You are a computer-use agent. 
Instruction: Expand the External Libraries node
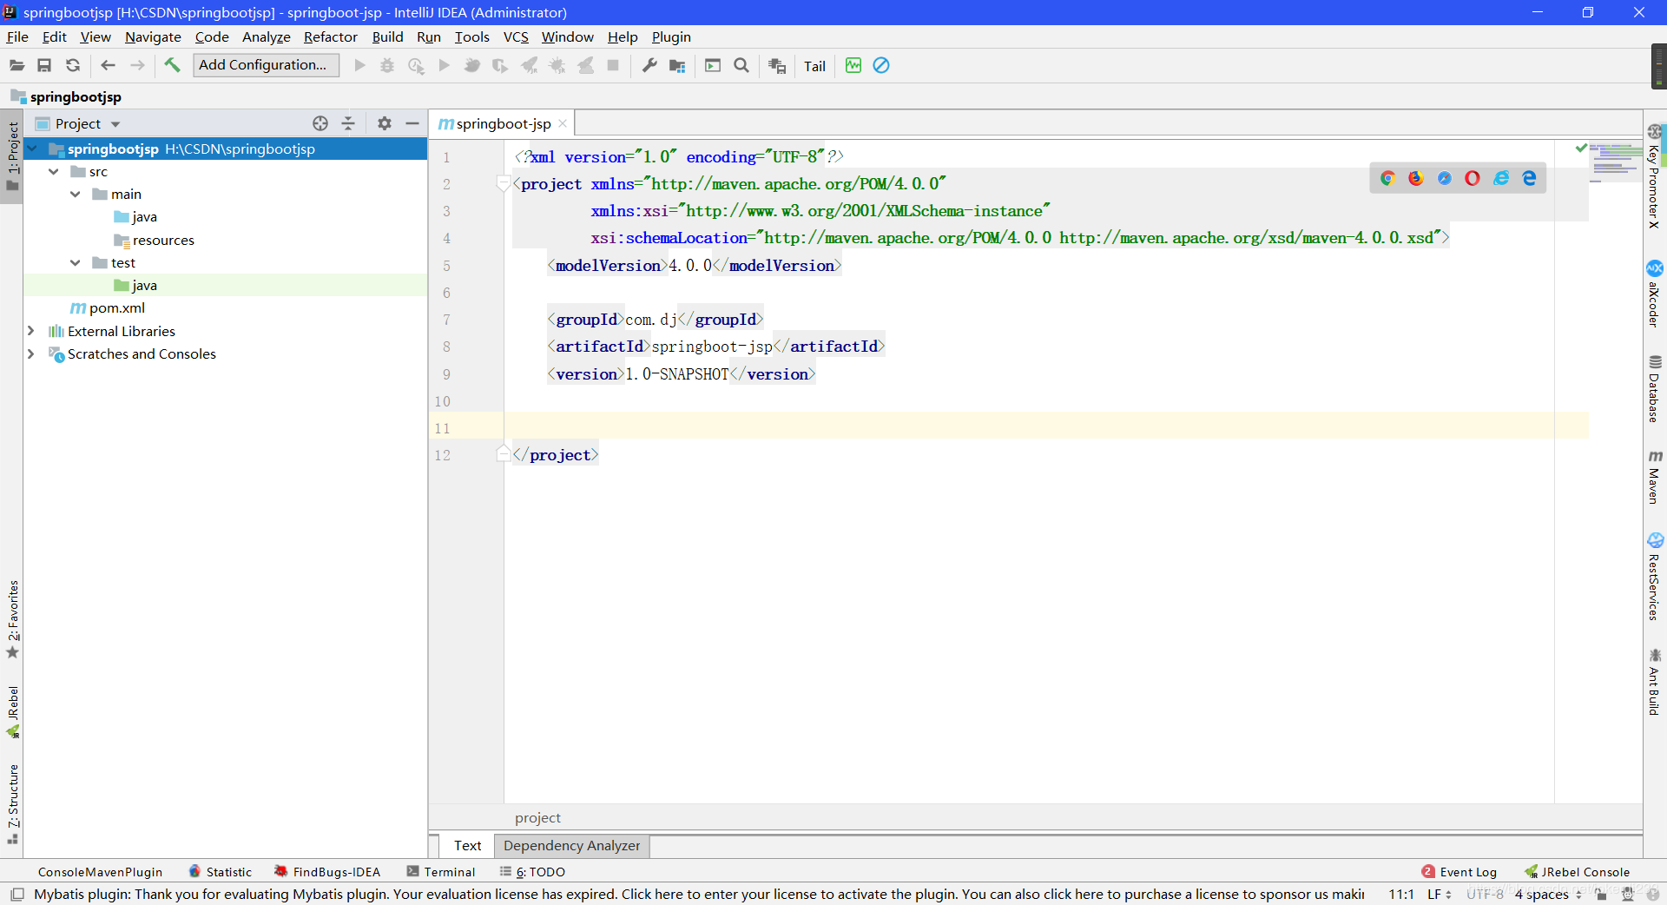(31, 331)
